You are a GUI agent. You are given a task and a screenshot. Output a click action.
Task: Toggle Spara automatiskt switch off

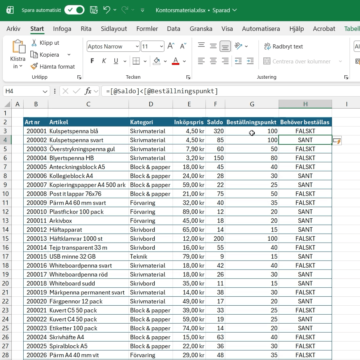(75, 10)
